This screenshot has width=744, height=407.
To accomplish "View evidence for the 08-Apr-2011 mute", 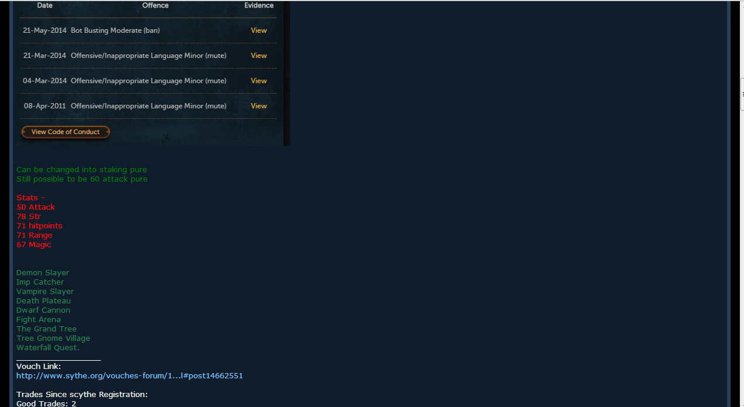I will (x=258, y=106).
